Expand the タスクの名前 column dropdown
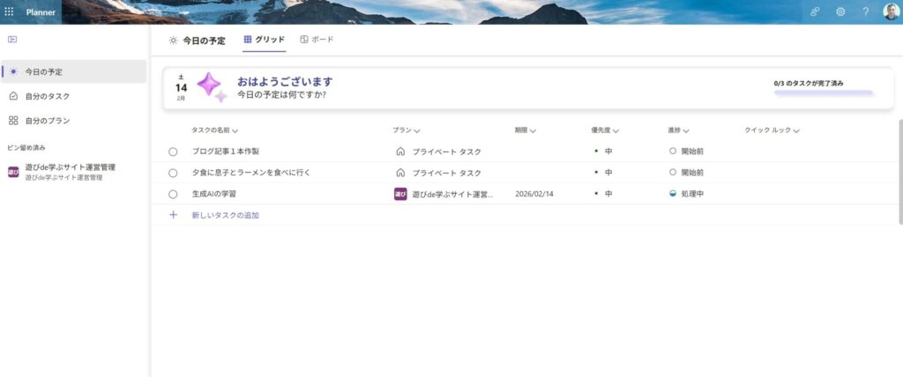Viewport: 903px width, 377px height. click(235, 130)
